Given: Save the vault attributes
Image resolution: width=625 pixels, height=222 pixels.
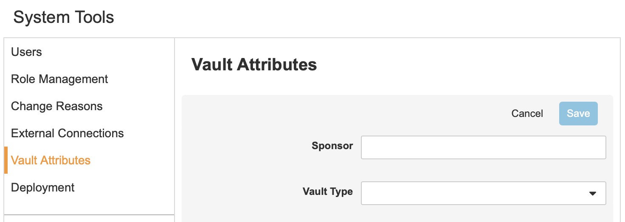Looking at the screenshot, I should pyautogui.click(x=578, y=114).
